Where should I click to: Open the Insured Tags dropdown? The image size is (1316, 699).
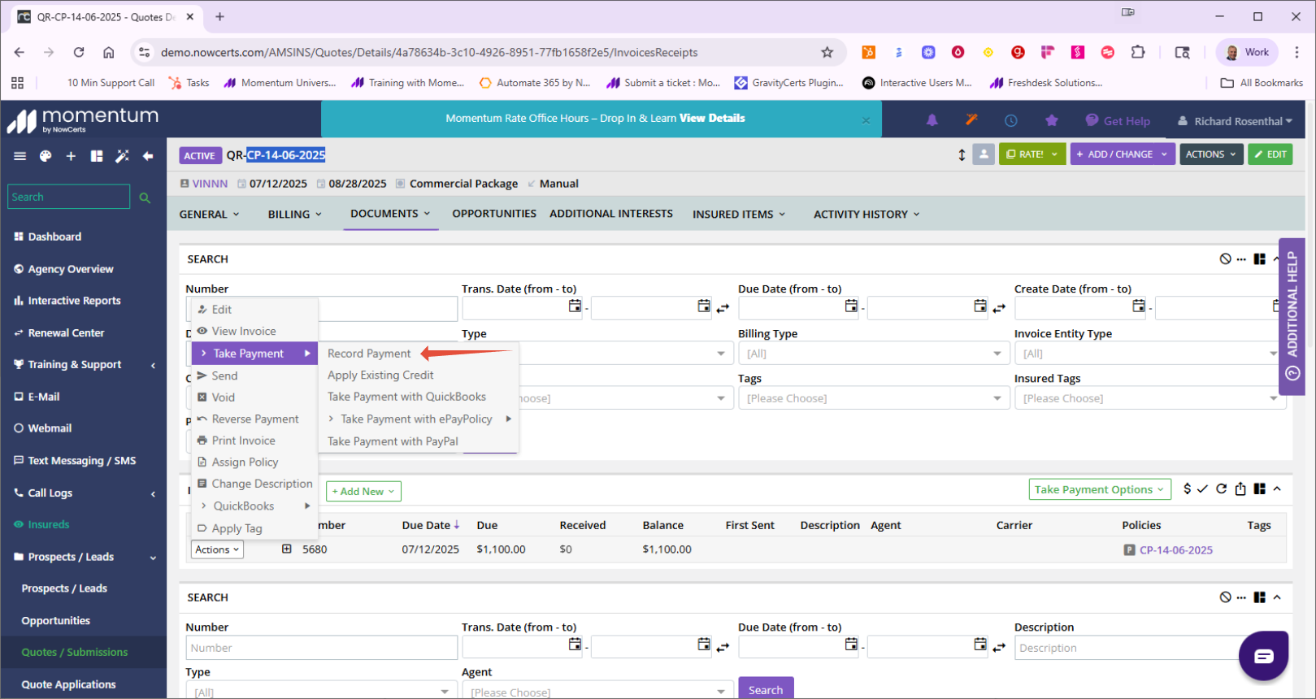(x=1150, y=398)
